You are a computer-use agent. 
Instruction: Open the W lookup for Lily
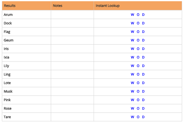point(132,66)
